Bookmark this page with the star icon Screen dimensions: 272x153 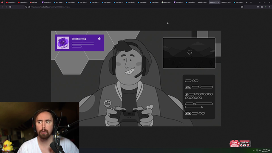click(x=242, y=7)
